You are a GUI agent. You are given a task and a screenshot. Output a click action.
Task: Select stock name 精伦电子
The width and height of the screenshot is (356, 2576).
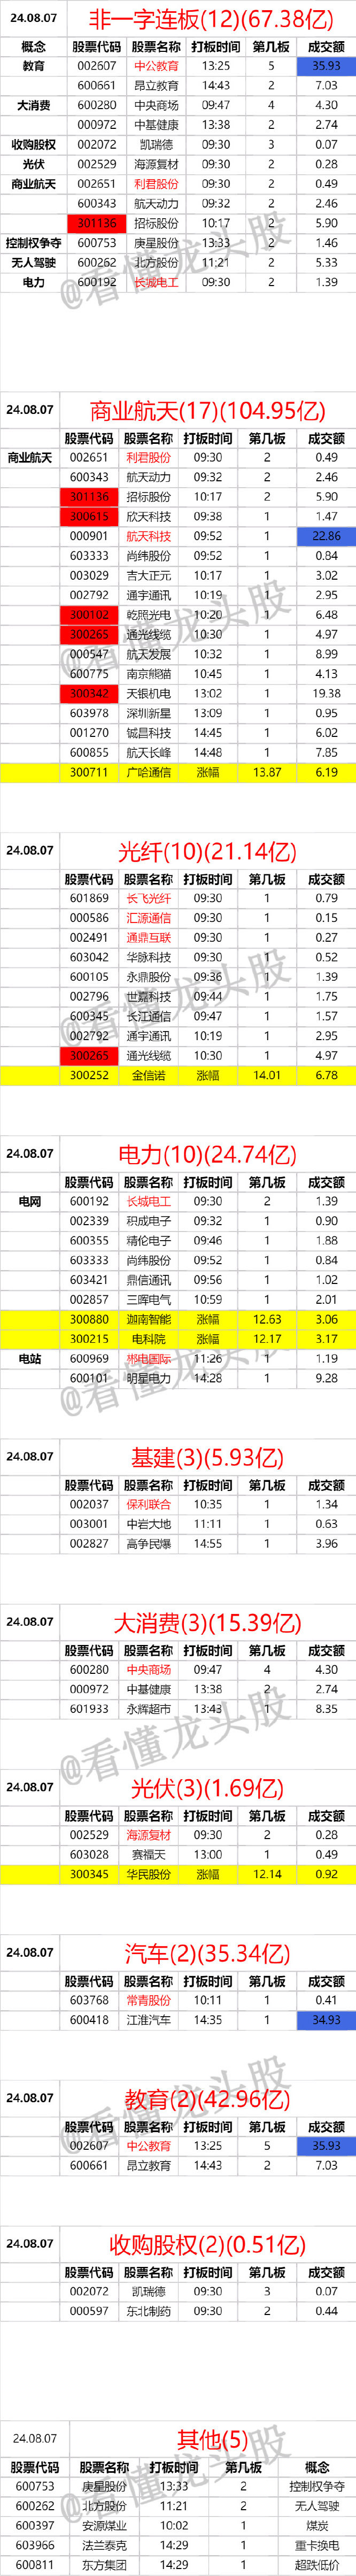(x=148, y=1240)
